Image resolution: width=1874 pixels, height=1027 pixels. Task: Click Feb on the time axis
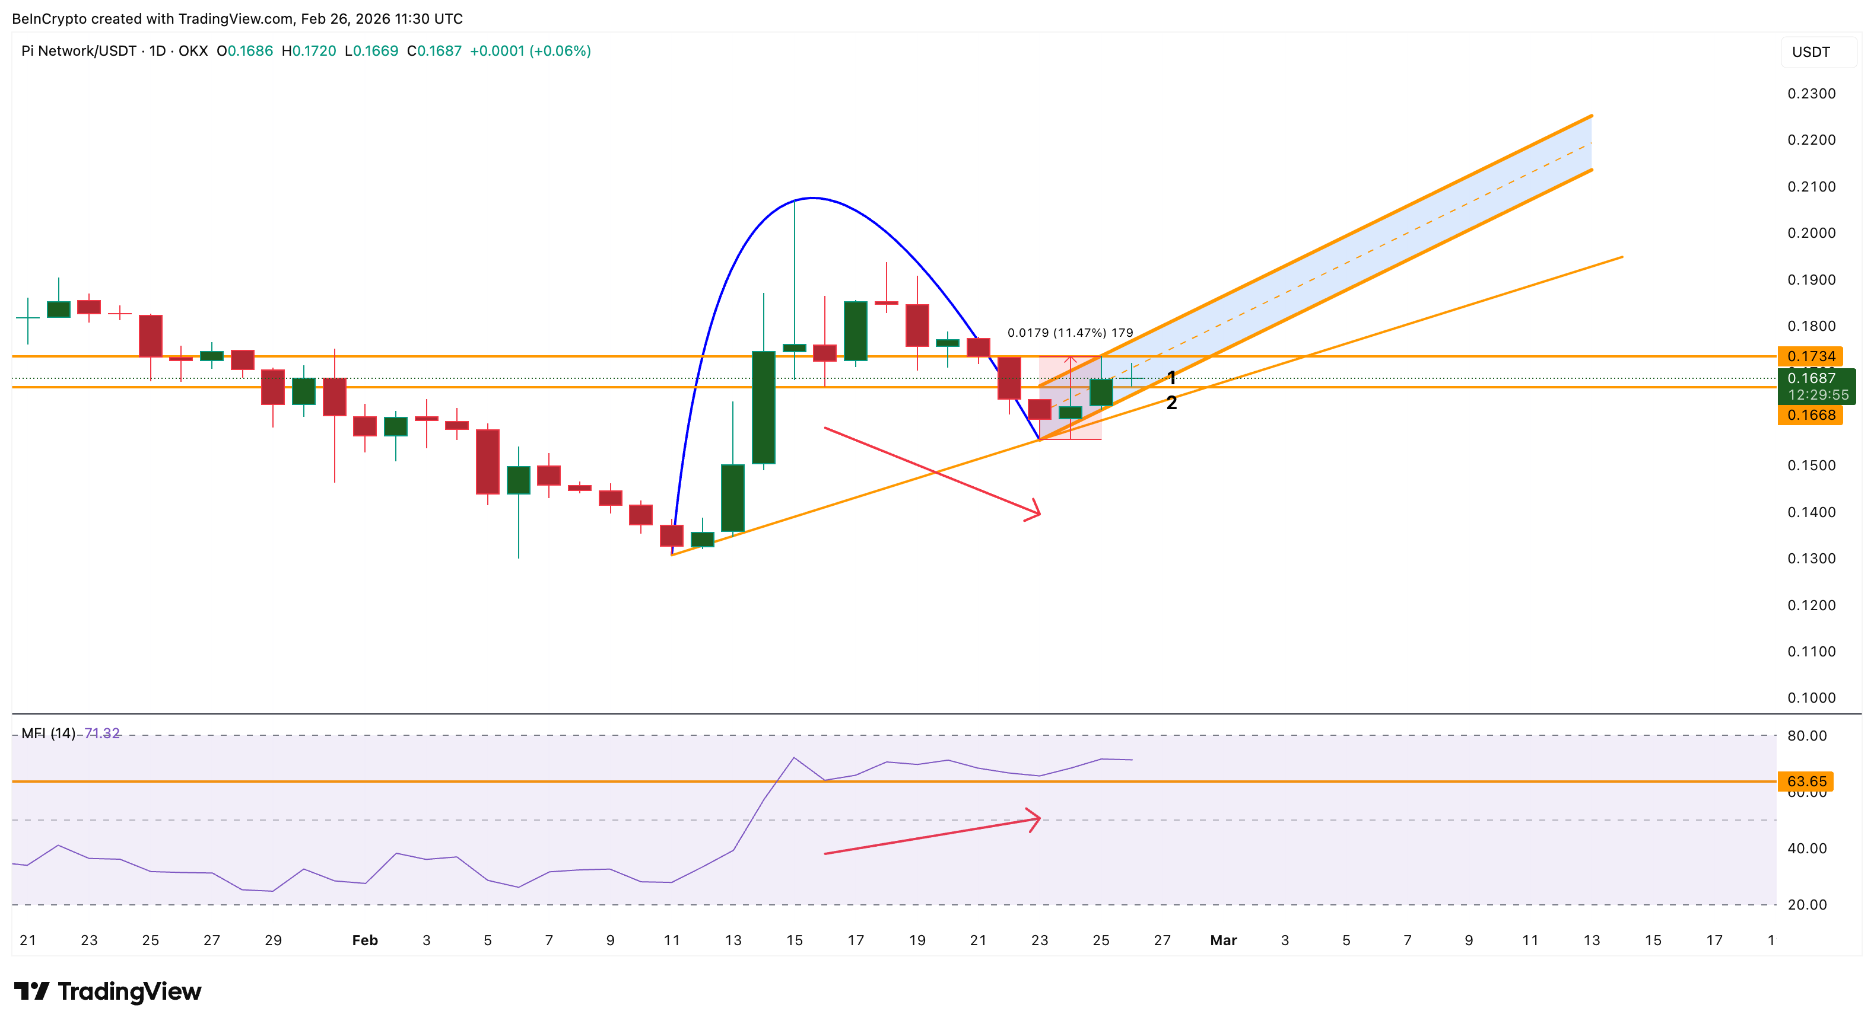pyautogui.click(x=364, y=939)
